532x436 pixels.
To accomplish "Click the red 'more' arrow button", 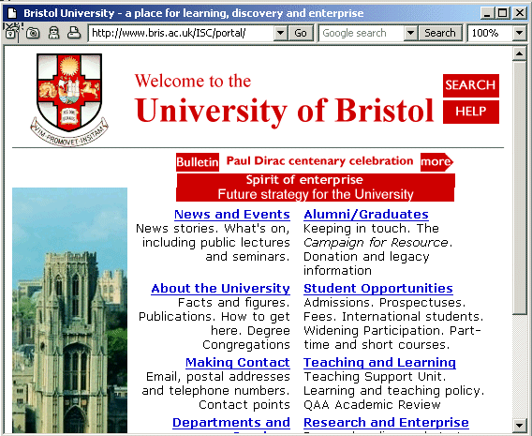I will tap(436, 161).
